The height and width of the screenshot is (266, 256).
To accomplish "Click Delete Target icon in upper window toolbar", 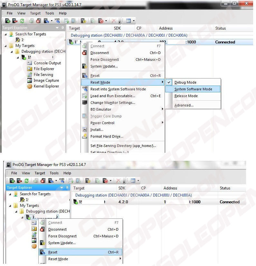I will coord(15,21).
